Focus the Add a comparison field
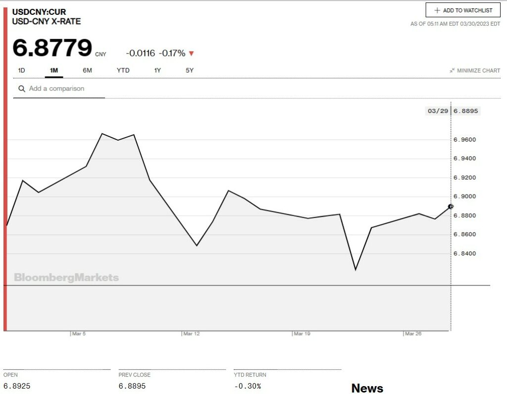Image resolution: width=507 pixels, height=394 pixels. [x=64, y=89]
